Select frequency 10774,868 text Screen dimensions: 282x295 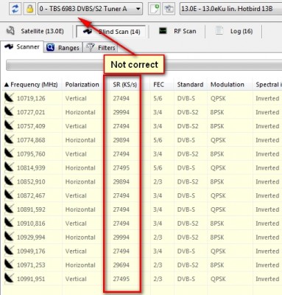tap(31, 140)
